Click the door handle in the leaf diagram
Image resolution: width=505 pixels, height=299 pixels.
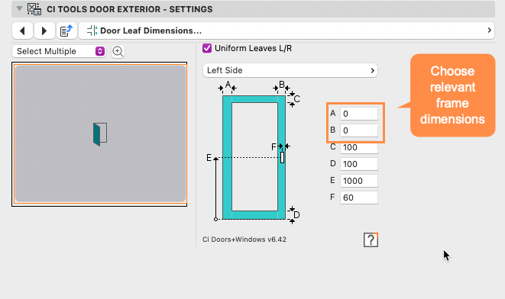point(282,158)
